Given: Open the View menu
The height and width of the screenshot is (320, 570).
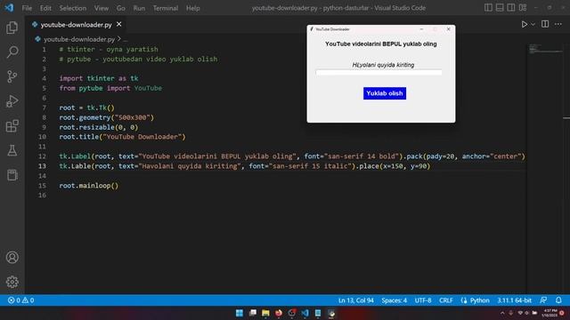Looking at the screenshot, I should pyautogui.click(x=101, y=8).
